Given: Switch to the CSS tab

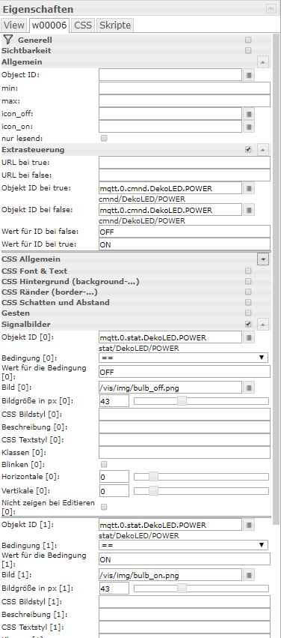Looking at the screenshot, I should click(83, 25).
